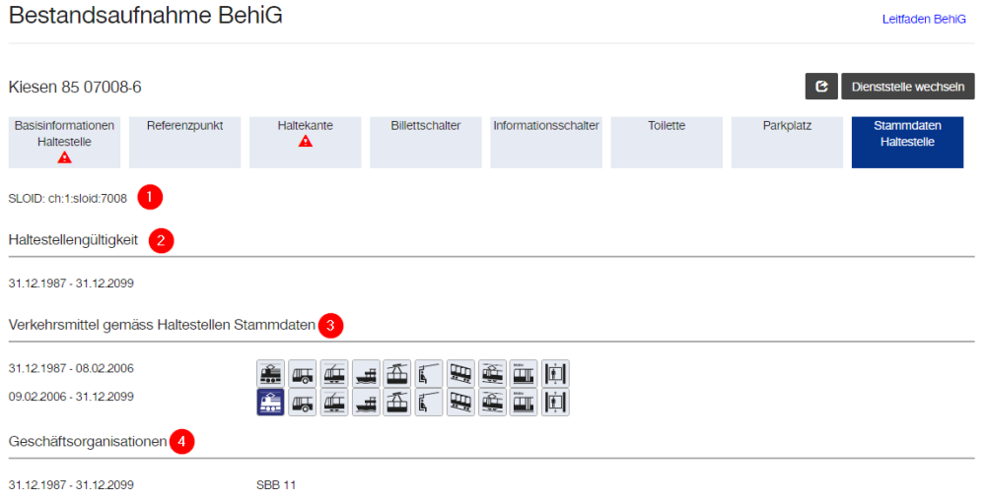Screen dimensions: 986x502
Task: Click the metro icon in the first row
Action: tap(524, 374)
